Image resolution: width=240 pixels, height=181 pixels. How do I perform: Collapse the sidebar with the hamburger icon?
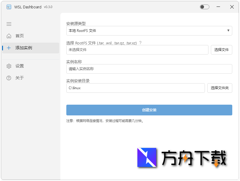coord(9,24)
